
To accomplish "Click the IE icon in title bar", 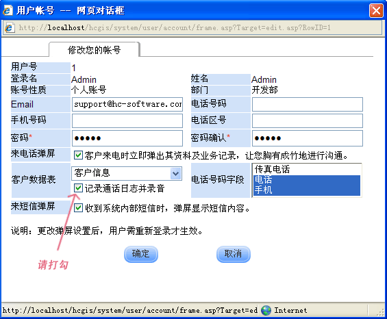I will [8, 10].
